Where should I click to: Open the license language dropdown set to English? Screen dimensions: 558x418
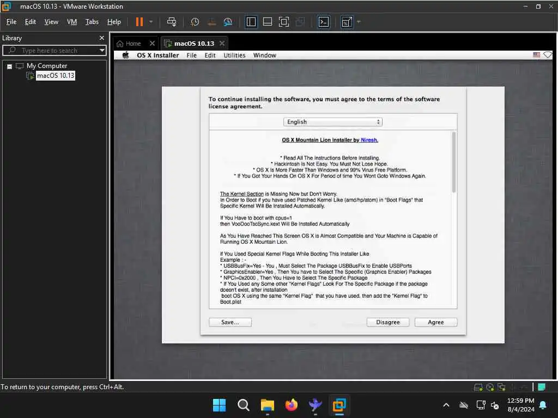(x=333, y=122)
